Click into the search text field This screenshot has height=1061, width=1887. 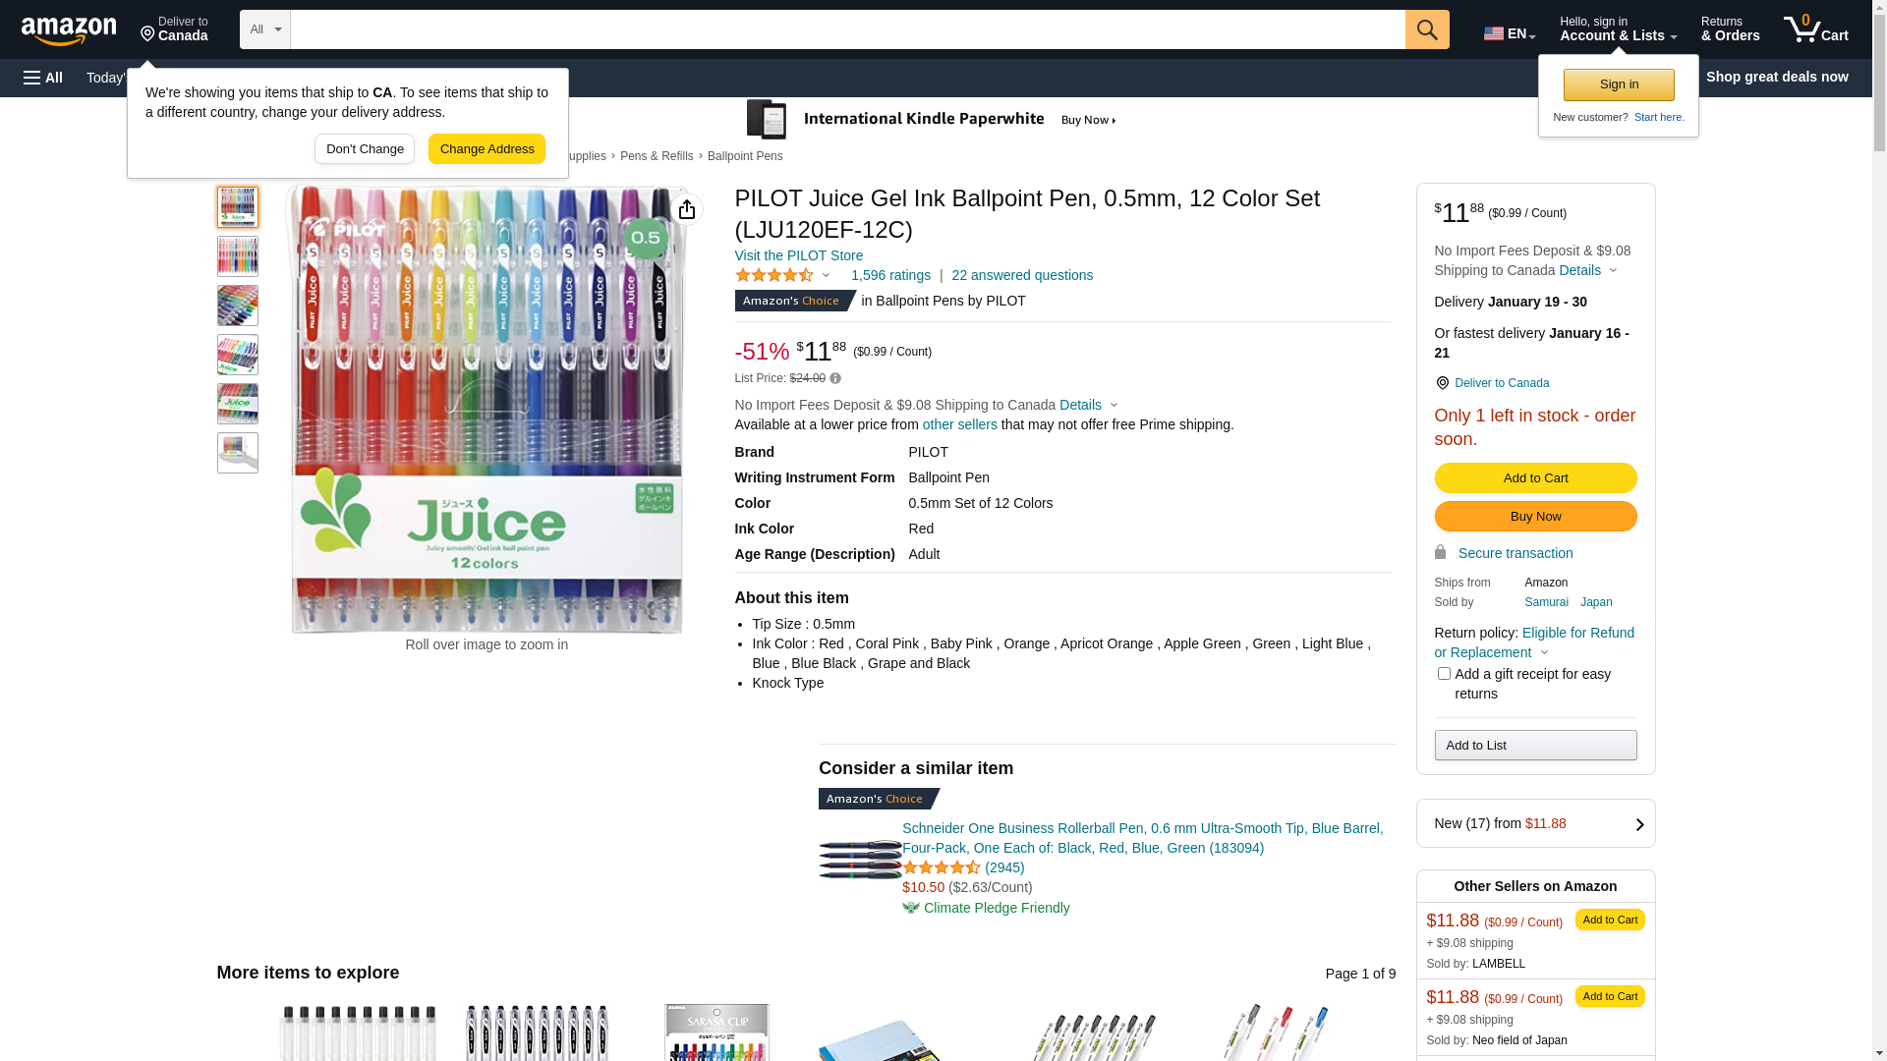(x=846, y=29)
